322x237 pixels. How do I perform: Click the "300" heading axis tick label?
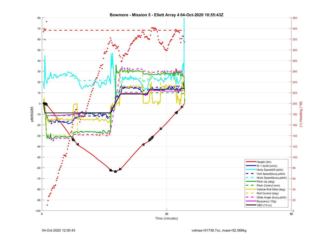[x=295, y=50]
